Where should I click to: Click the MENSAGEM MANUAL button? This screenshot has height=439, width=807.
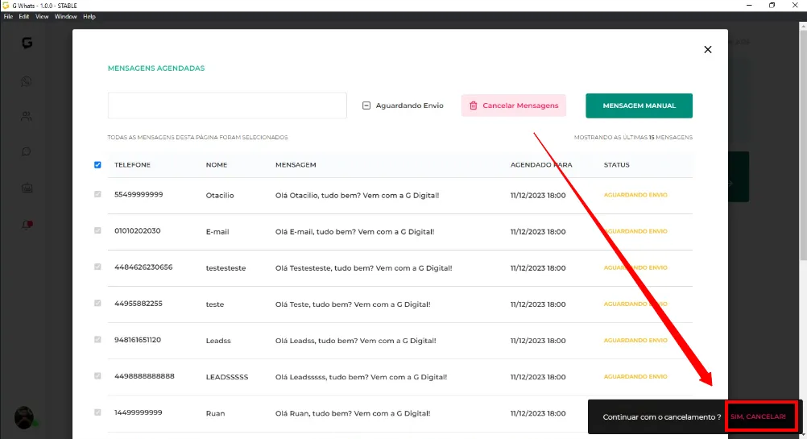click(639, 106)
